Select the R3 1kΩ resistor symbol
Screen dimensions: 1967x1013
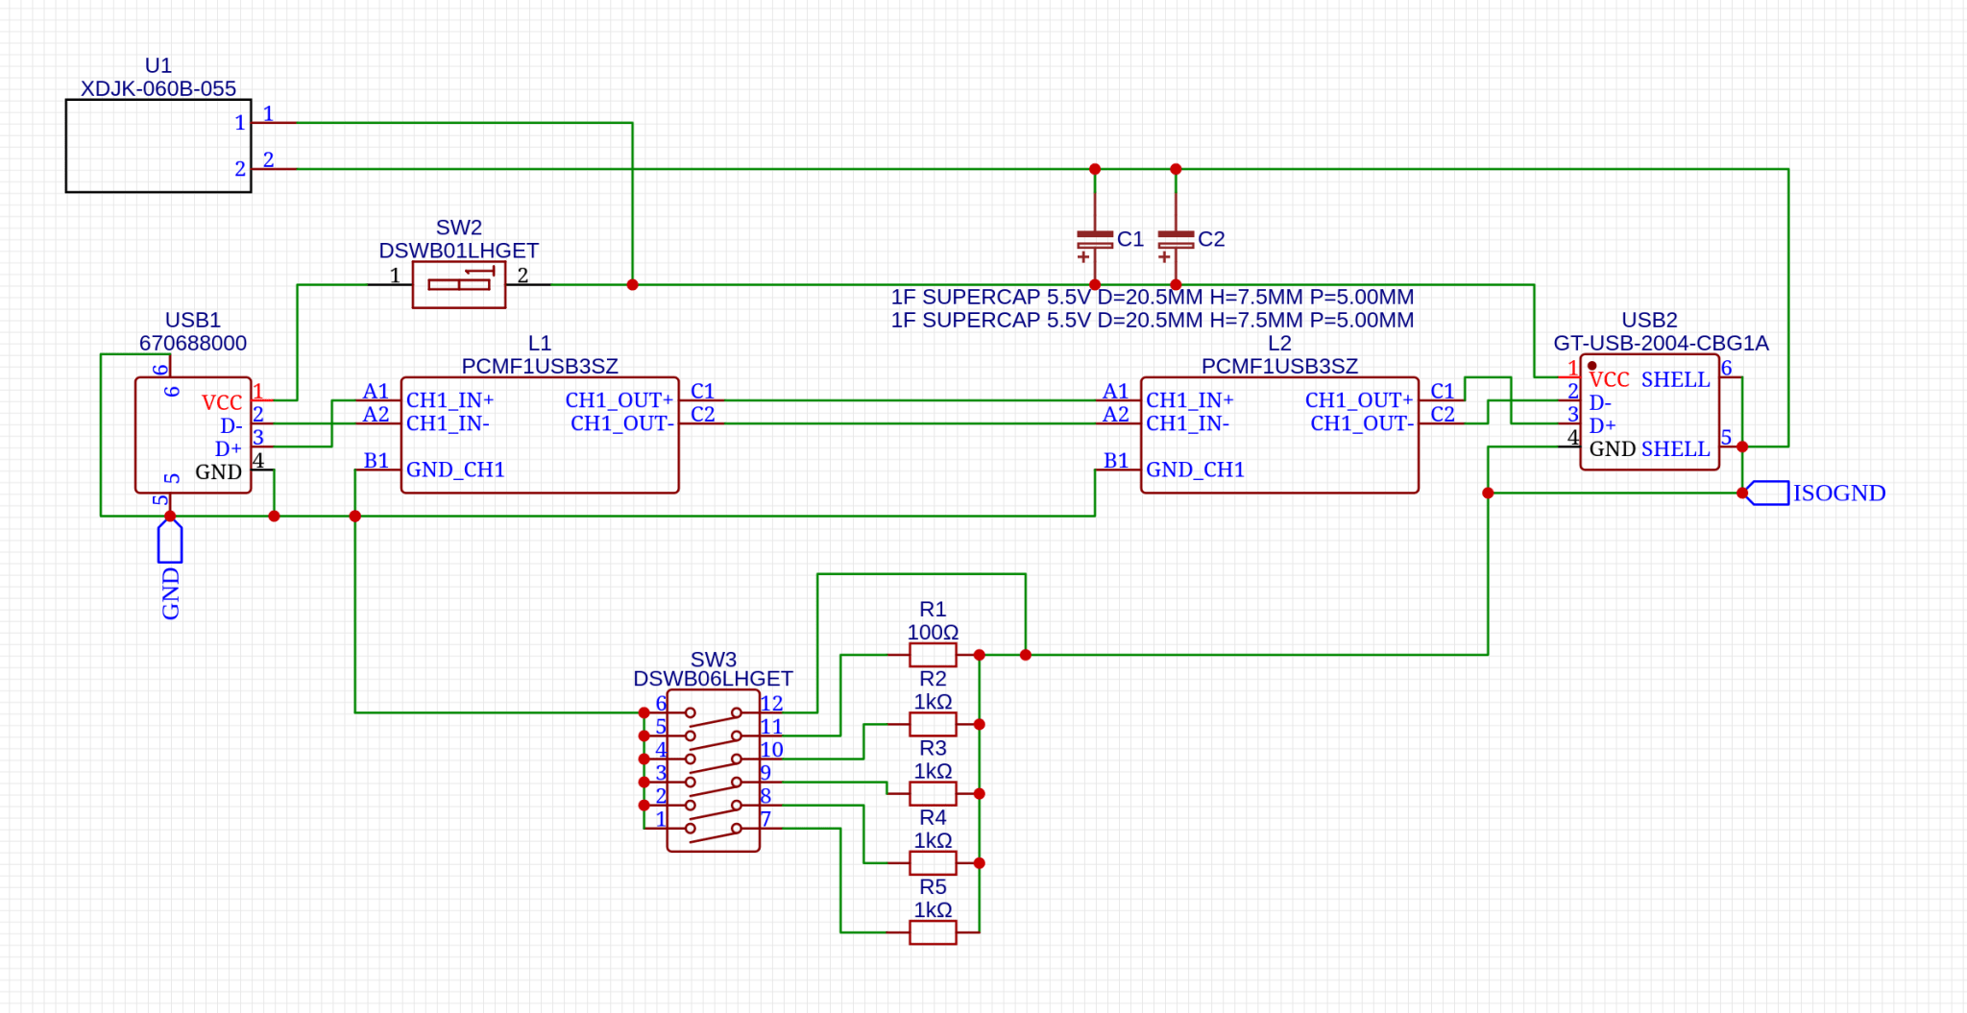(933, 793)
